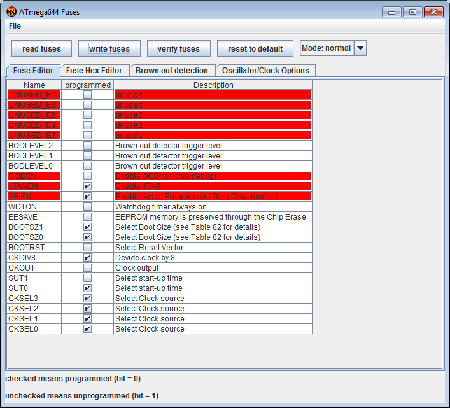Uncheck the JTAGEN programmed checkbox
The image size is (450, 408).
click(x=88, y=186)
